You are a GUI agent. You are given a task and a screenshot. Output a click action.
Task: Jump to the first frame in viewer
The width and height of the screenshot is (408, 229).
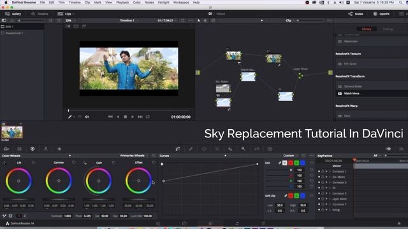coord(110,117)
